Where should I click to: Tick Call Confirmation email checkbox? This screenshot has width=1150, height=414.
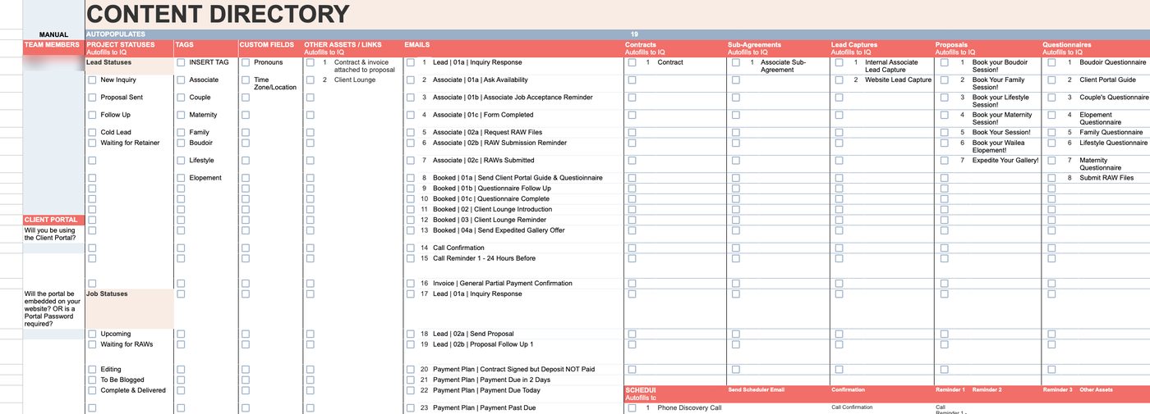pyautogui.click(x=411, y=248)
